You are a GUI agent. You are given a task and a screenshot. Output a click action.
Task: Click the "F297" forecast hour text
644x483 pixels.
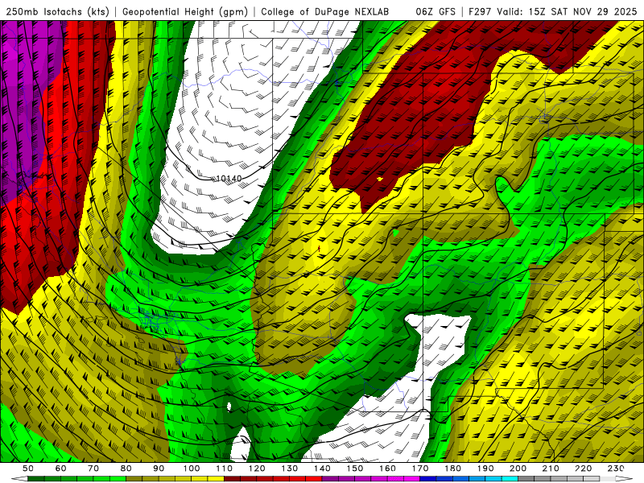[x=481, y=11]
